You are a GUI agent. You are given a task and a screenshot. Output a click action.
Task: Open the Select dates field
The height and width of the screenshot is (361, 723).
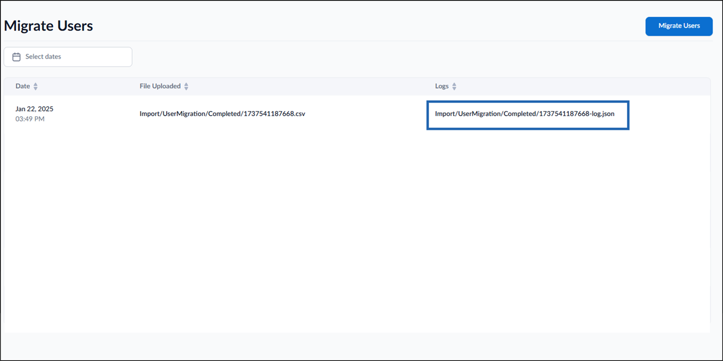[x=68, y=57]
